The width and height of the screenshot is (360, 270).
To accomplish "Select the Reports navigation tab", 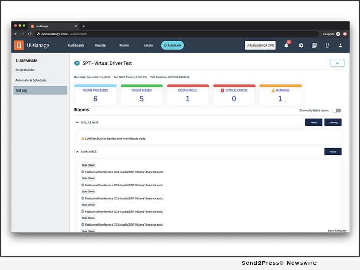I will point(100,46).
